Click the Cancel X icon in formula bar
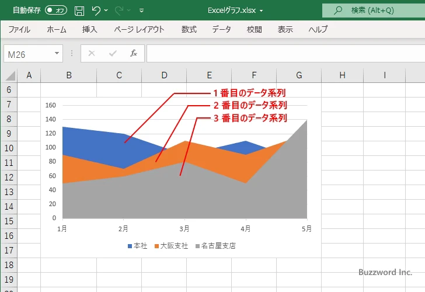Screen dimensions: 425x292 92,53
